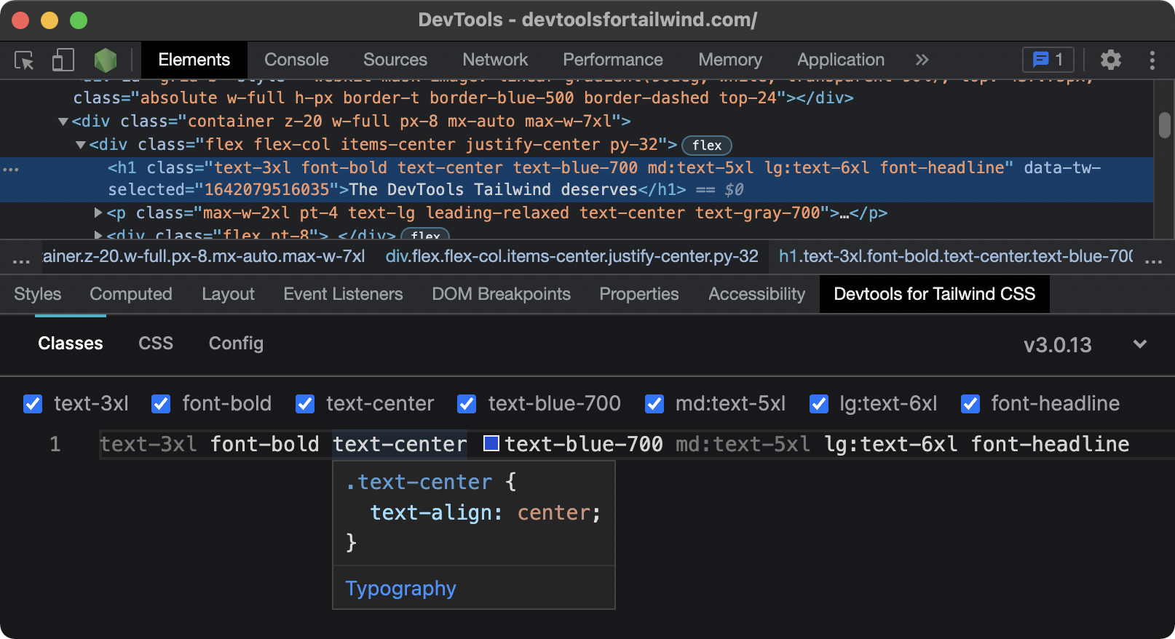Click breadcrumb h1.text-3xl.font-bold.text-center
1175x639 pixels.
[956, 256]
